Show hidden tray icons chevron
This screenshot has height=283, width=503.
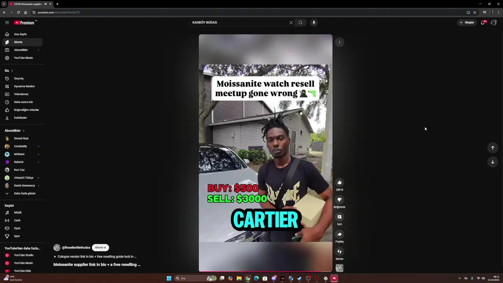(459, 278)
